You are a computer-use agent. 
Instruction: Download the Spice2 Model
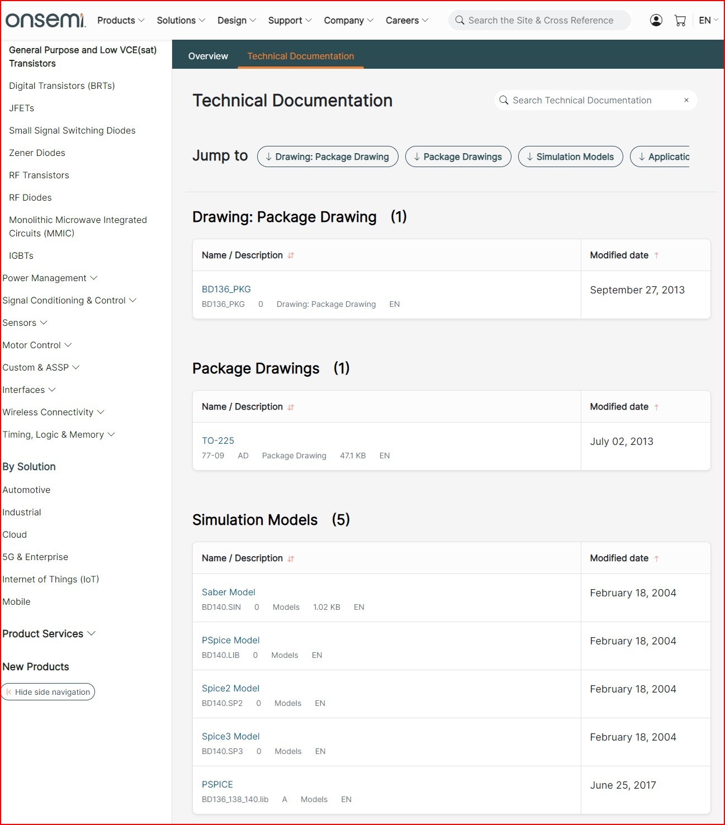pos(231,688)
